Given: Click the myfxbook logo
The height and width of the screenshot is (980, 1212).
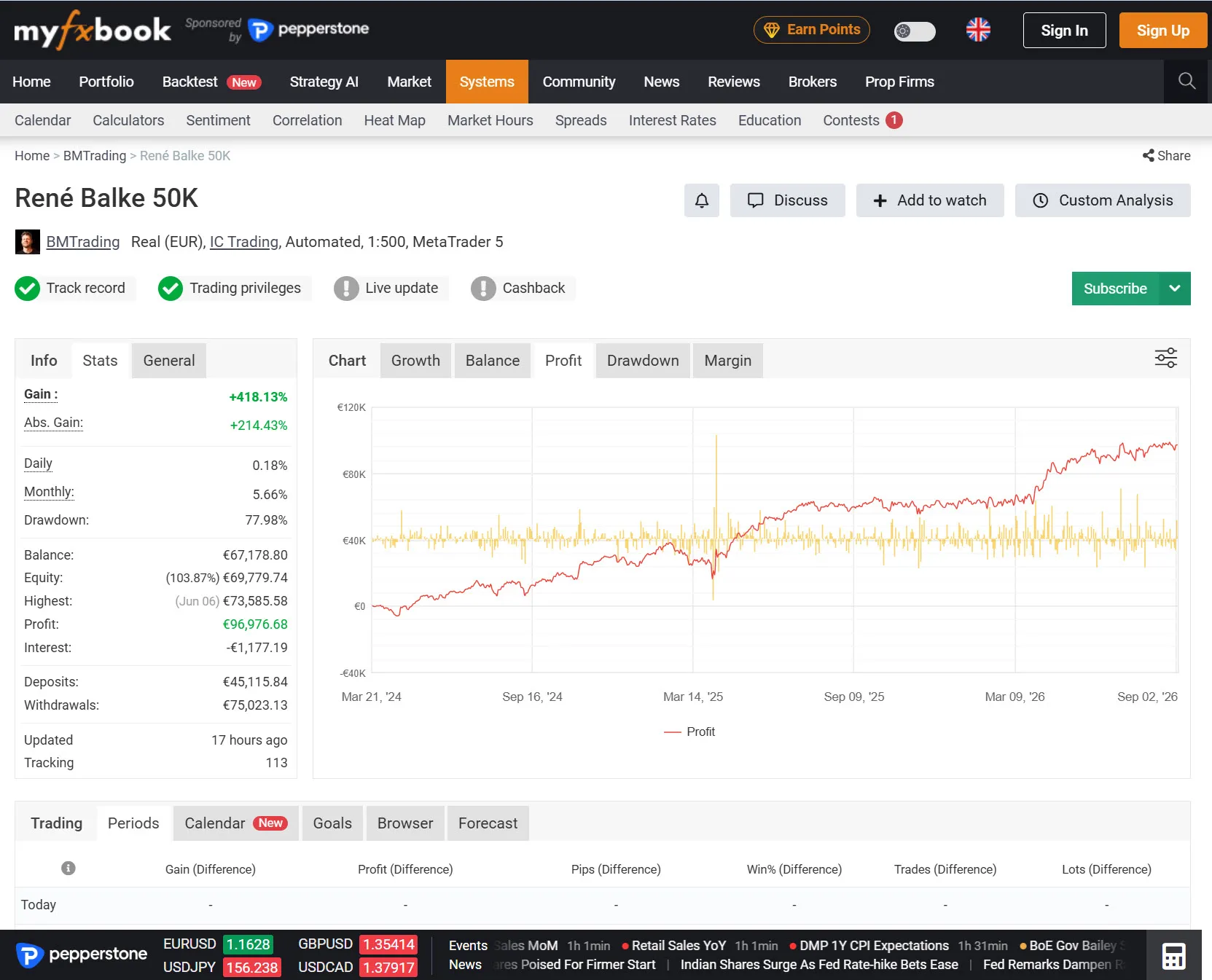Looking at the screenshot, I should [x=93, y=30].
